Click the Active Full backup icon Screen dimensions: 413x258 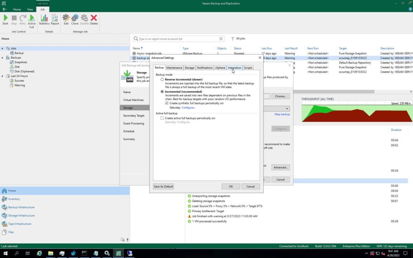32,18
